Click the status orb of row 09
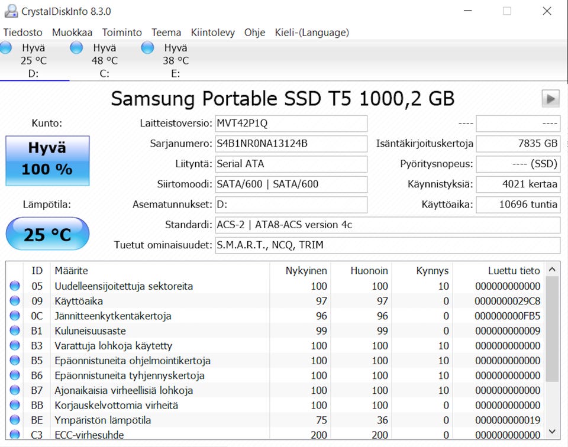This screenshot has width=568, height=447. point(15,301)
